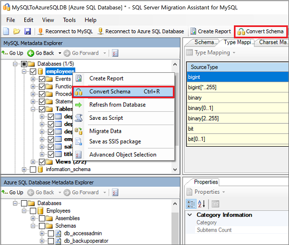Click the Alphabetical sort icon in Properties
Image resolution: width=289 pixels, height=245 pixels.
point(201,204)
